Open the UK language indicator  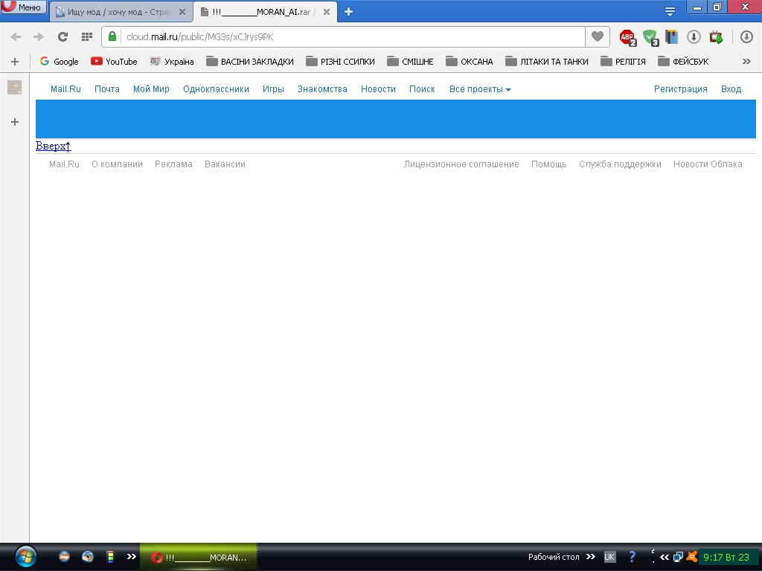click(609, 557)
